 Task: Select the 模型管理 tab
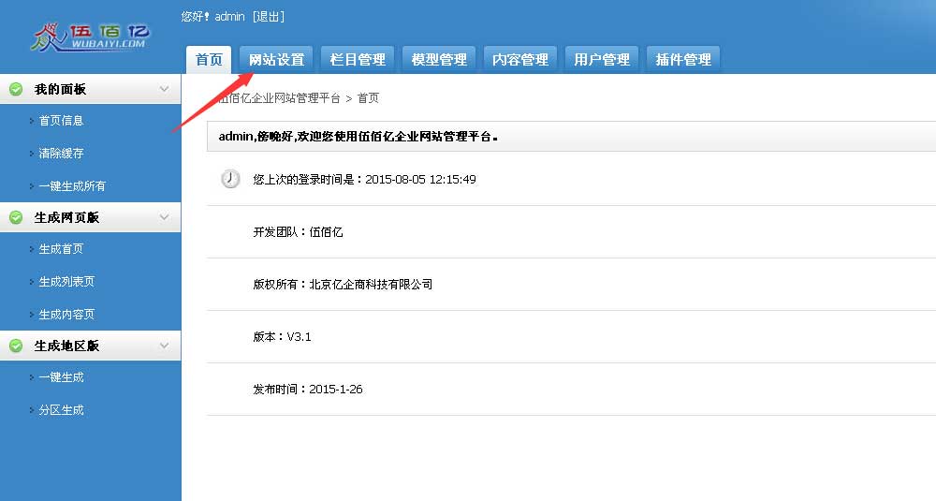[439, 59]
